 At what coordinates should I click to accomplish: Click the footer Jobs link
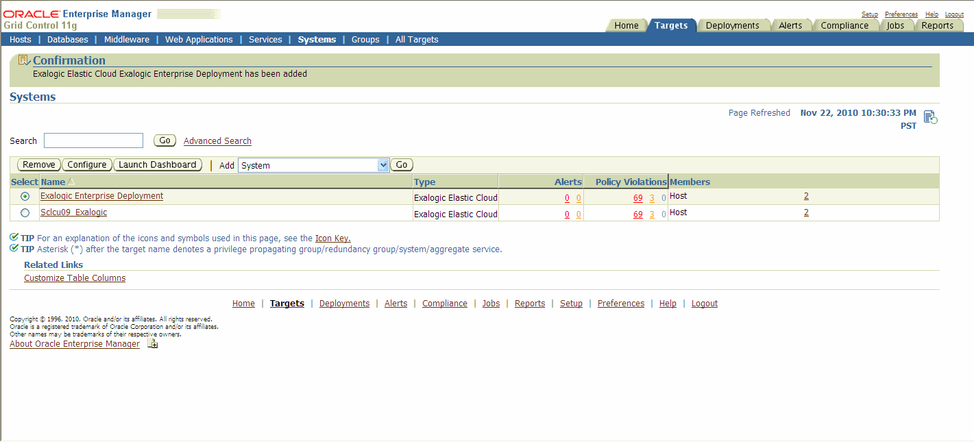(x=491, y=304)
